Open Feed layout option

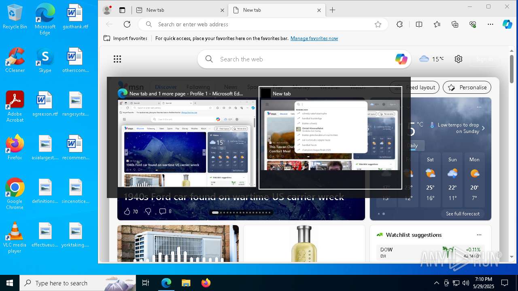[x=414, y=87]
